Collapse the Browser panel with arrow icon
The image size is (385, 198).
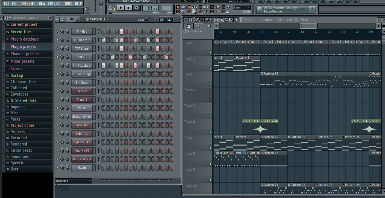[x=2, y=18]
